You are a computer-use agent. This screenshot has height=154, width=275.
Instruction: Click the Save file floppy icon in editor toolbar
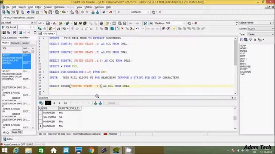pos(76,23)
